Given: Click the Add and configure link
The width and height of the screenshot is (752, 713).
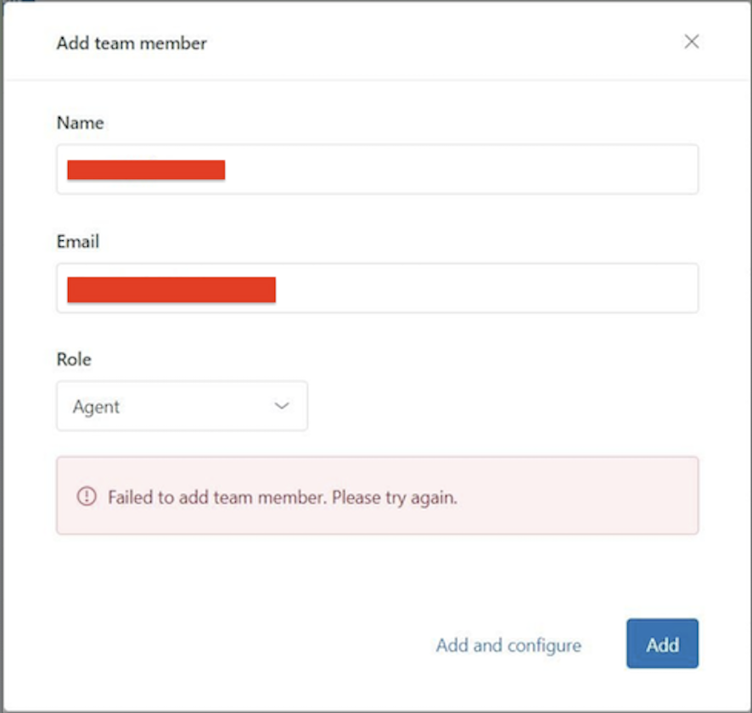Looking at the screenshot, I should [508, 645].
